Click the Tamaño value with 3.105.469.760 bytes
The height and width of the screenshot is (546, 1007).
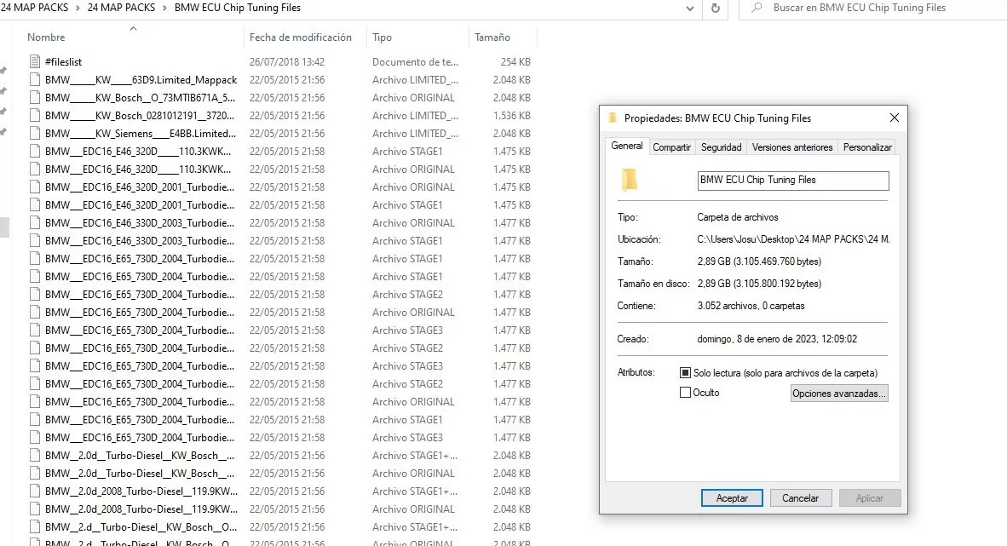[x=759, y=262]
